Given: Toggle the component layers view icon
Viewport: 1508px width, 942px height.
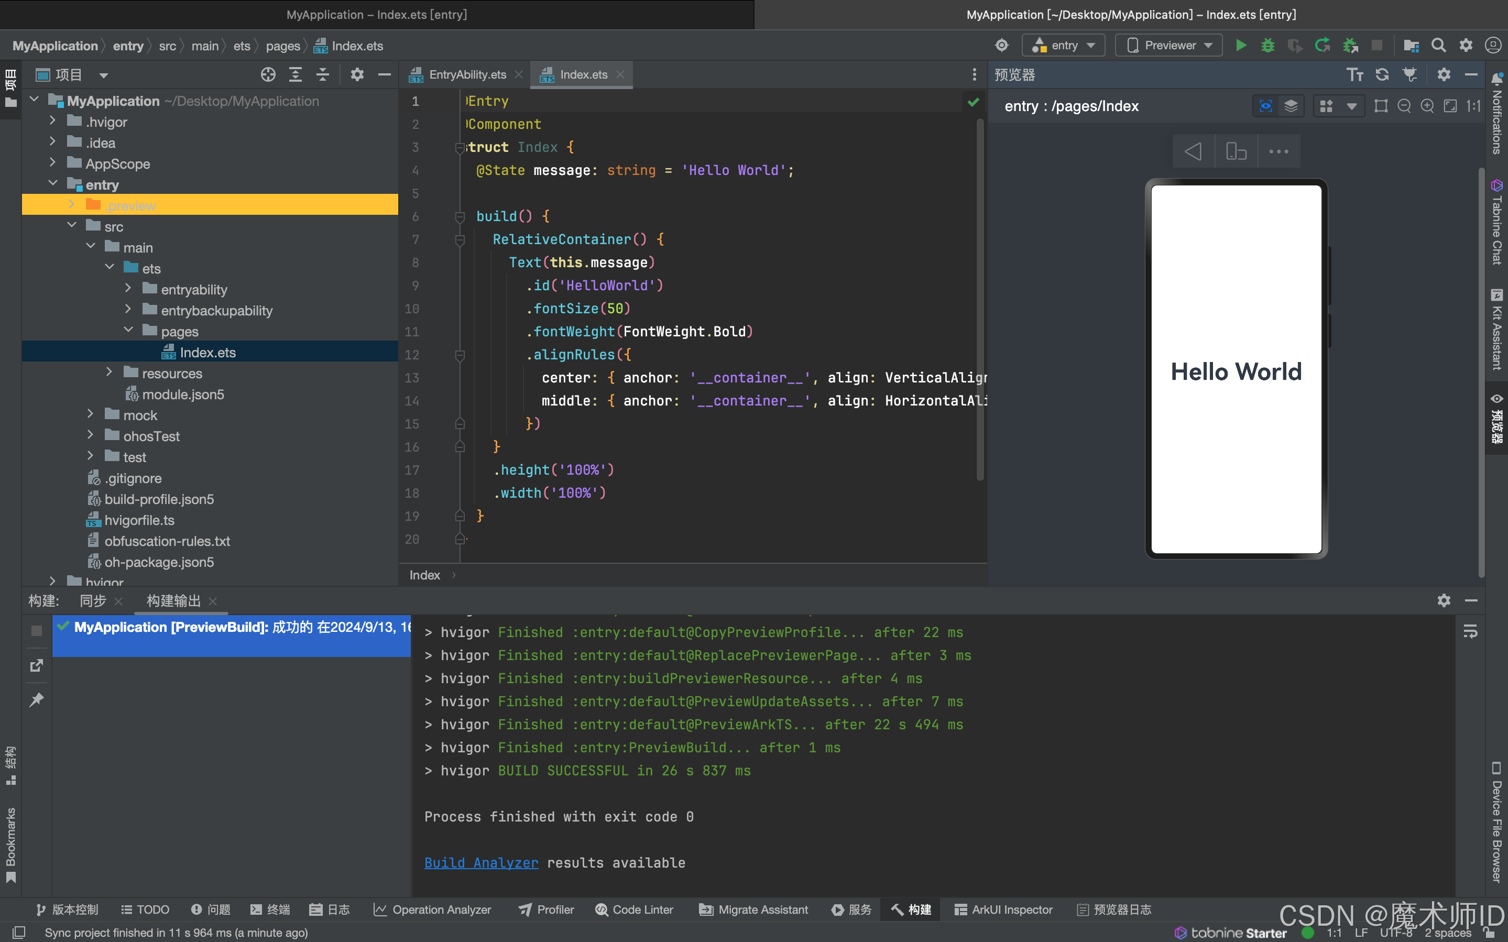Looking at the screenshot, I should coord(1291,106).
